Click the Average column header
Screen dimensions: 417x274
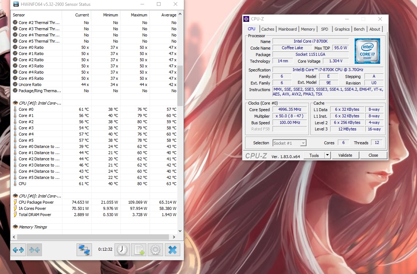(163, 15)
